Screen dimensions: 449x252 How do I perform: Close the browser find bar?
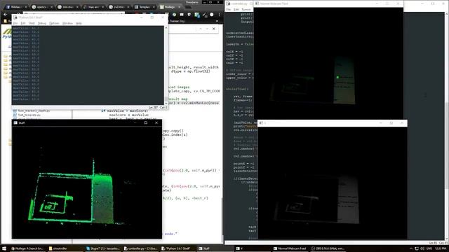pyautogui.click(x=213, y=29)
